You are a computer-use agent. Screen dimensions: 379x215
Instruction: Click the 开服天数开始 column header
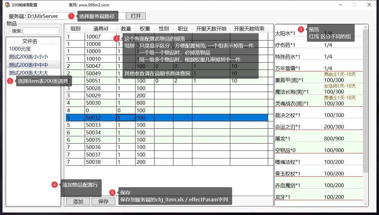211,28
